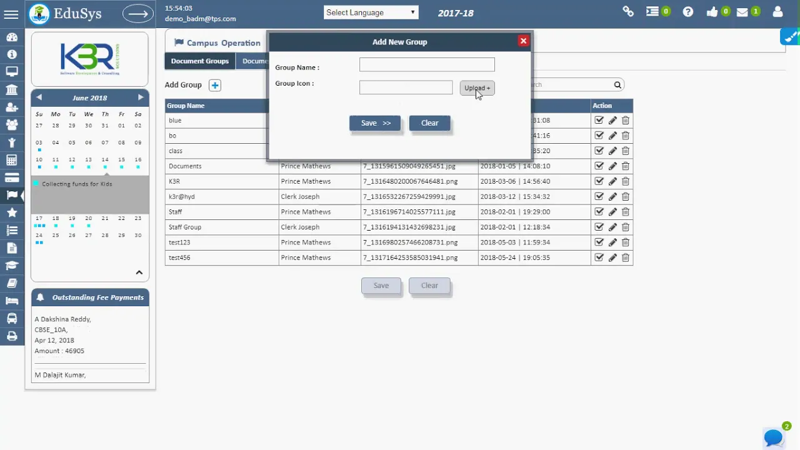Open the info icon in sidebar
Viewport: 800px width, 450px height.
click(x=11, y=54)
